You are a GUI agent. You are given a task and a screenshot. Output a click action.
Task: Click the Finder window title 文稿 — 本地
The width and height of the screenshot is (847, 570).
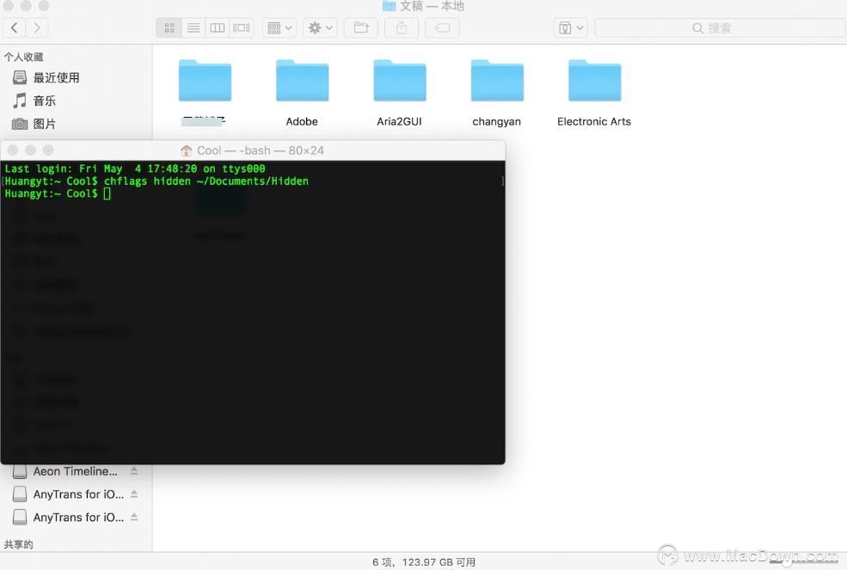[432, 6]
